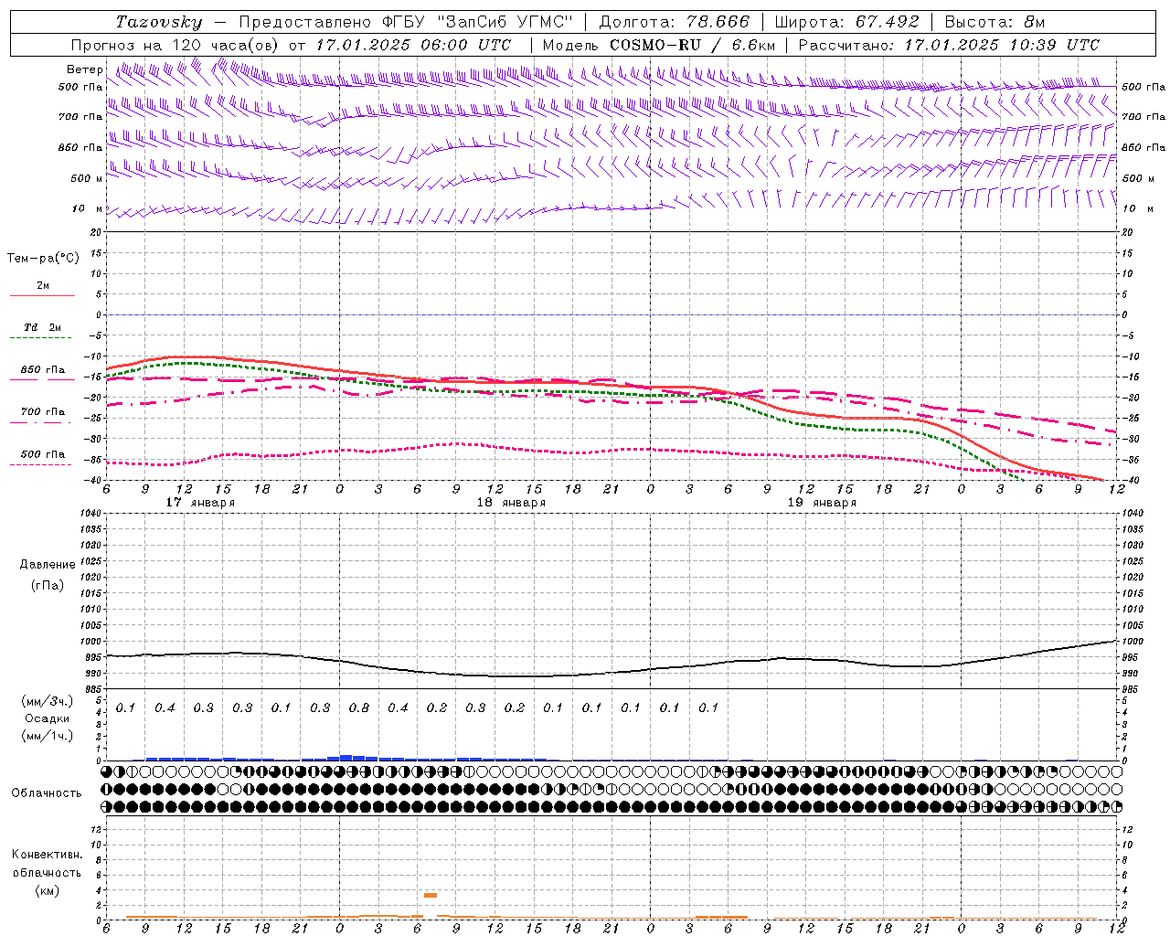Select the Осадки precipitation label
Image resolution: width=1170 pixels, height=936 pixels.
coord(48,718)
